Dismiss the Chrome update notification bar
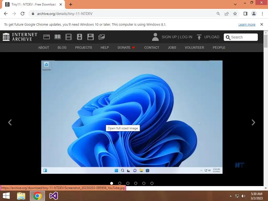Screen dimensions: 268x201 [x=261, y=24]
